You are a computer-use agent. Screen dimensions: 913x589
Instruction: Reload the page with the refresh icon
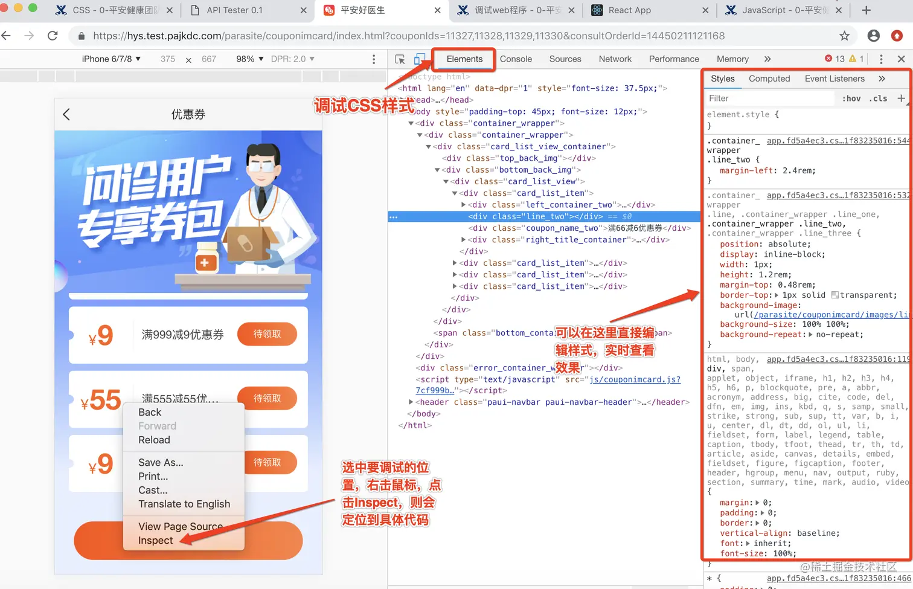pos(53,36)
